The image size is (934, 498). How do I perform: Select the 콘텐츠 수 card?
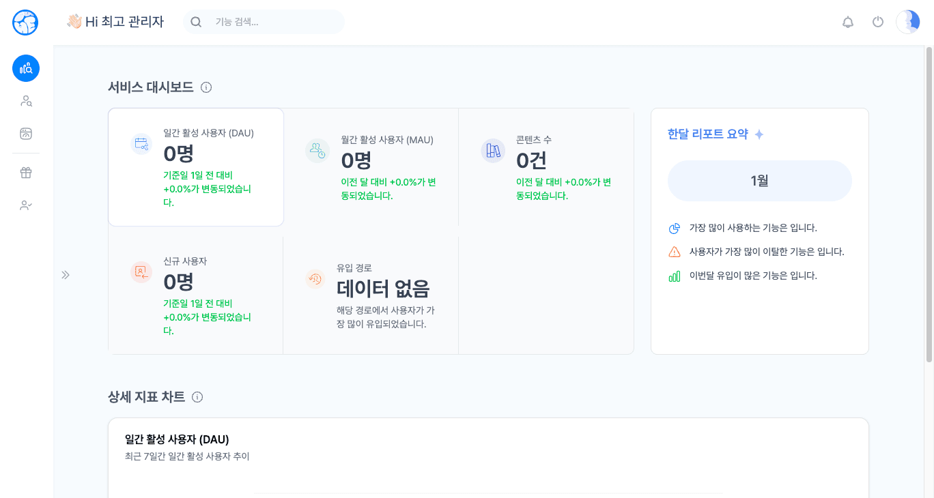pos(546,167)
